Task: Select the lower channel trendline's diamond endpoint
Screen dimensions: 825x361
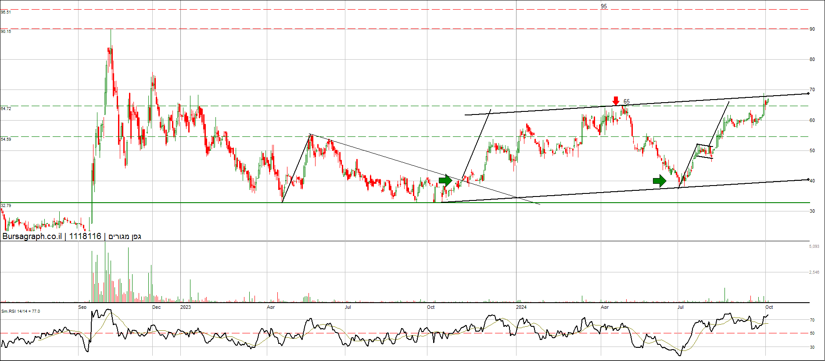Action: pos(808,179)
